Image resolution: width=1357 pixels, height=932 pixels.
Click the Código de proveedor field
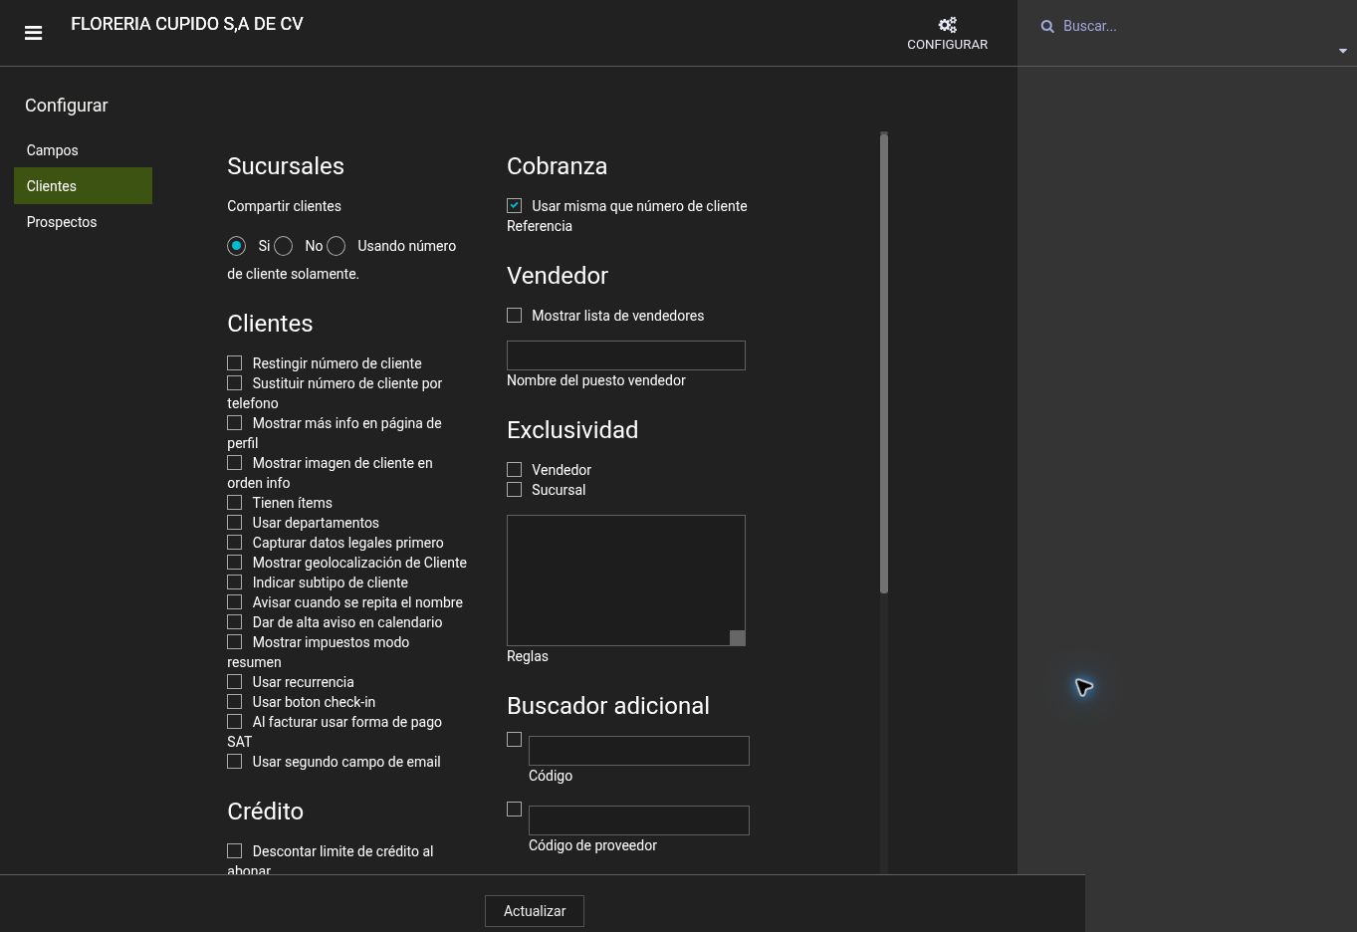(x=639, y=820)
